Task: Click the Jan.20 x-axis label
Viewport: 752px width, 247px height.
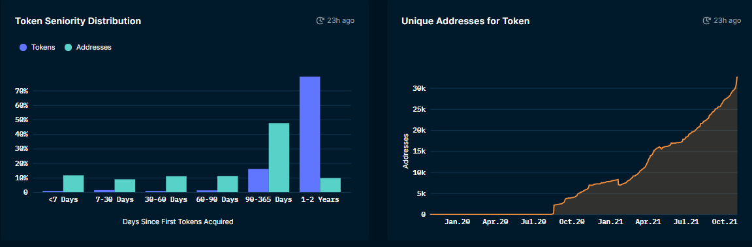Action: coord(457,222)
